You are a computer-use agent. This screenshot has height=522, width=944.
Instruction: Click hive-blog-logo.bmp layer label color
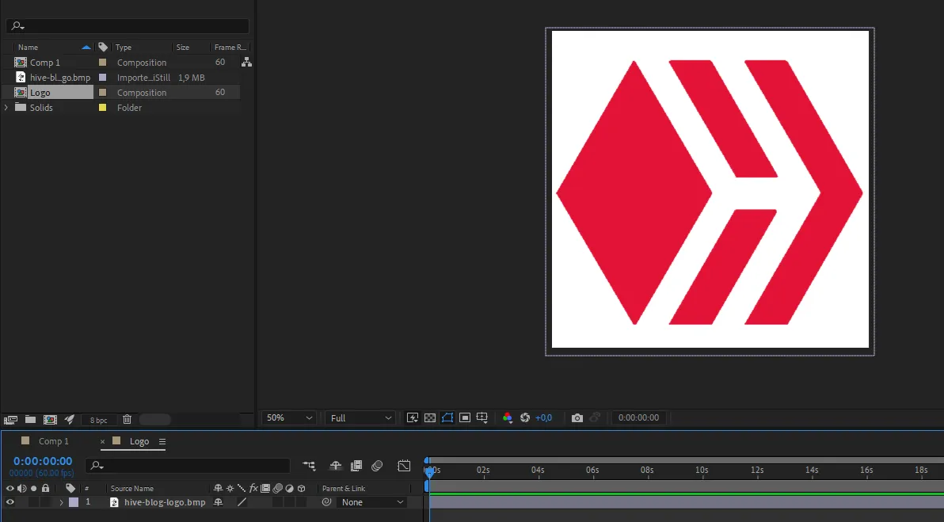74,502
